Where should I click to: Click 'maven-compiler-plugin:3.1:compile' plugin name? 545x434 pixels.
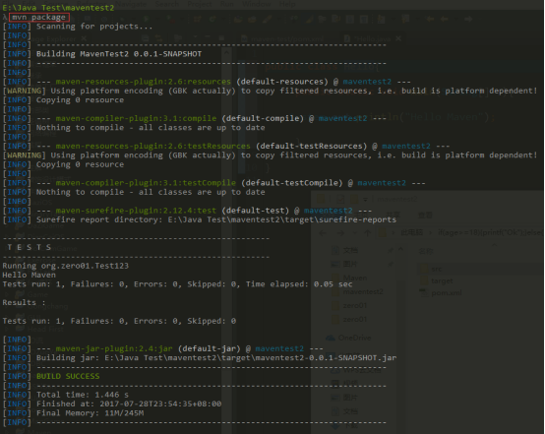[136, 118]
